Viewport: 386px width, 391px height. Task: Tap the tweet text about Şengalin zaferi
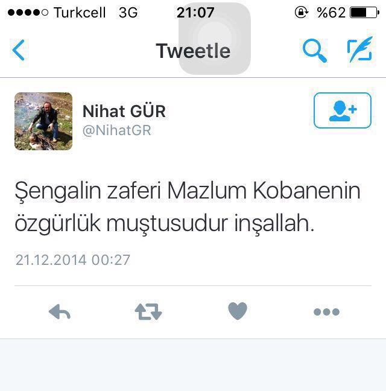tap(188, 207)
